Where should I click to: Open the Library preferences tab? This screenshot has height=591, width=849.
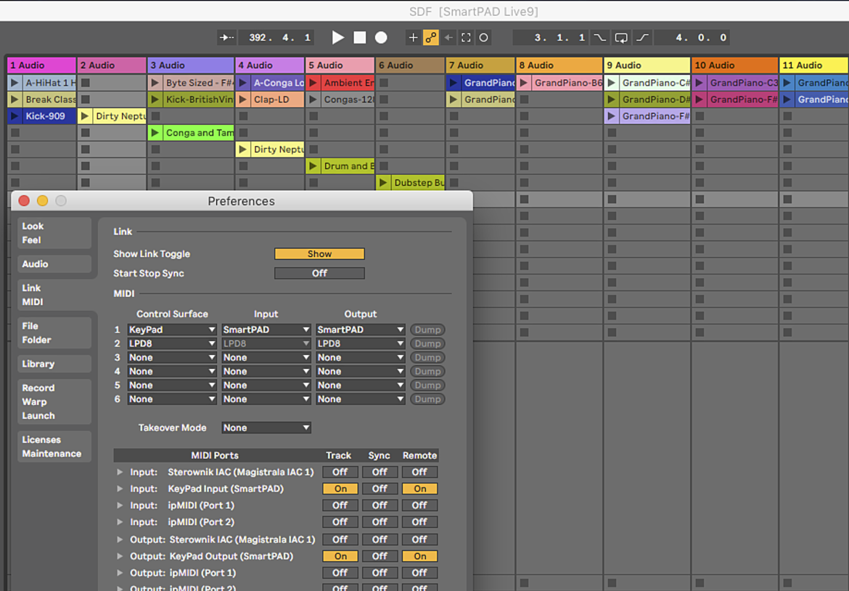click(x=54, y=364)
